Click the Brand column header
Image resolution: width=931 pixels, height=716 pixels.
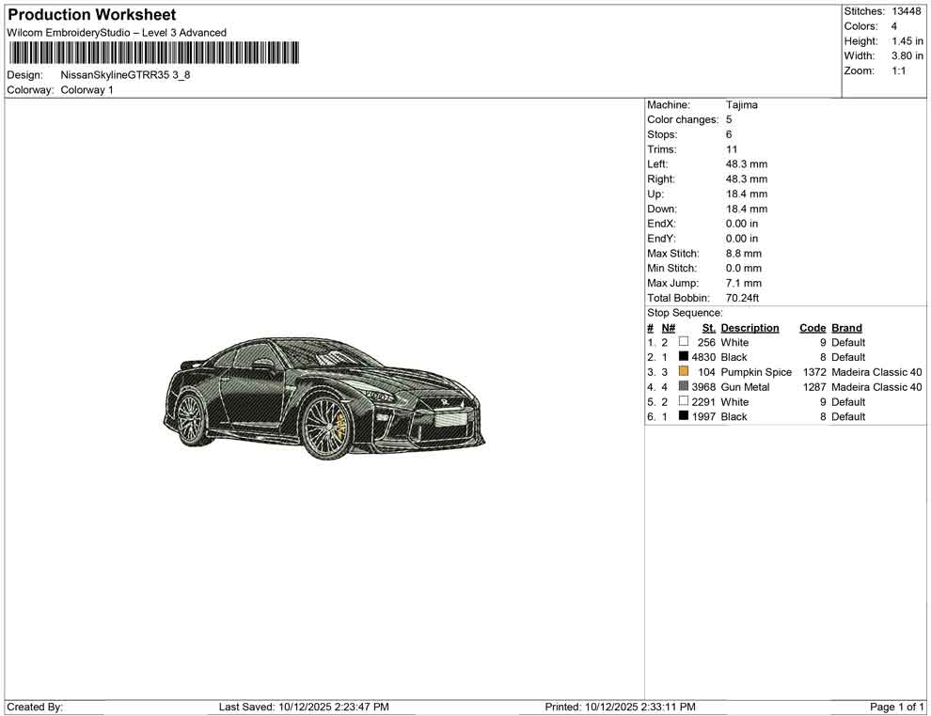tap(846, 328)
